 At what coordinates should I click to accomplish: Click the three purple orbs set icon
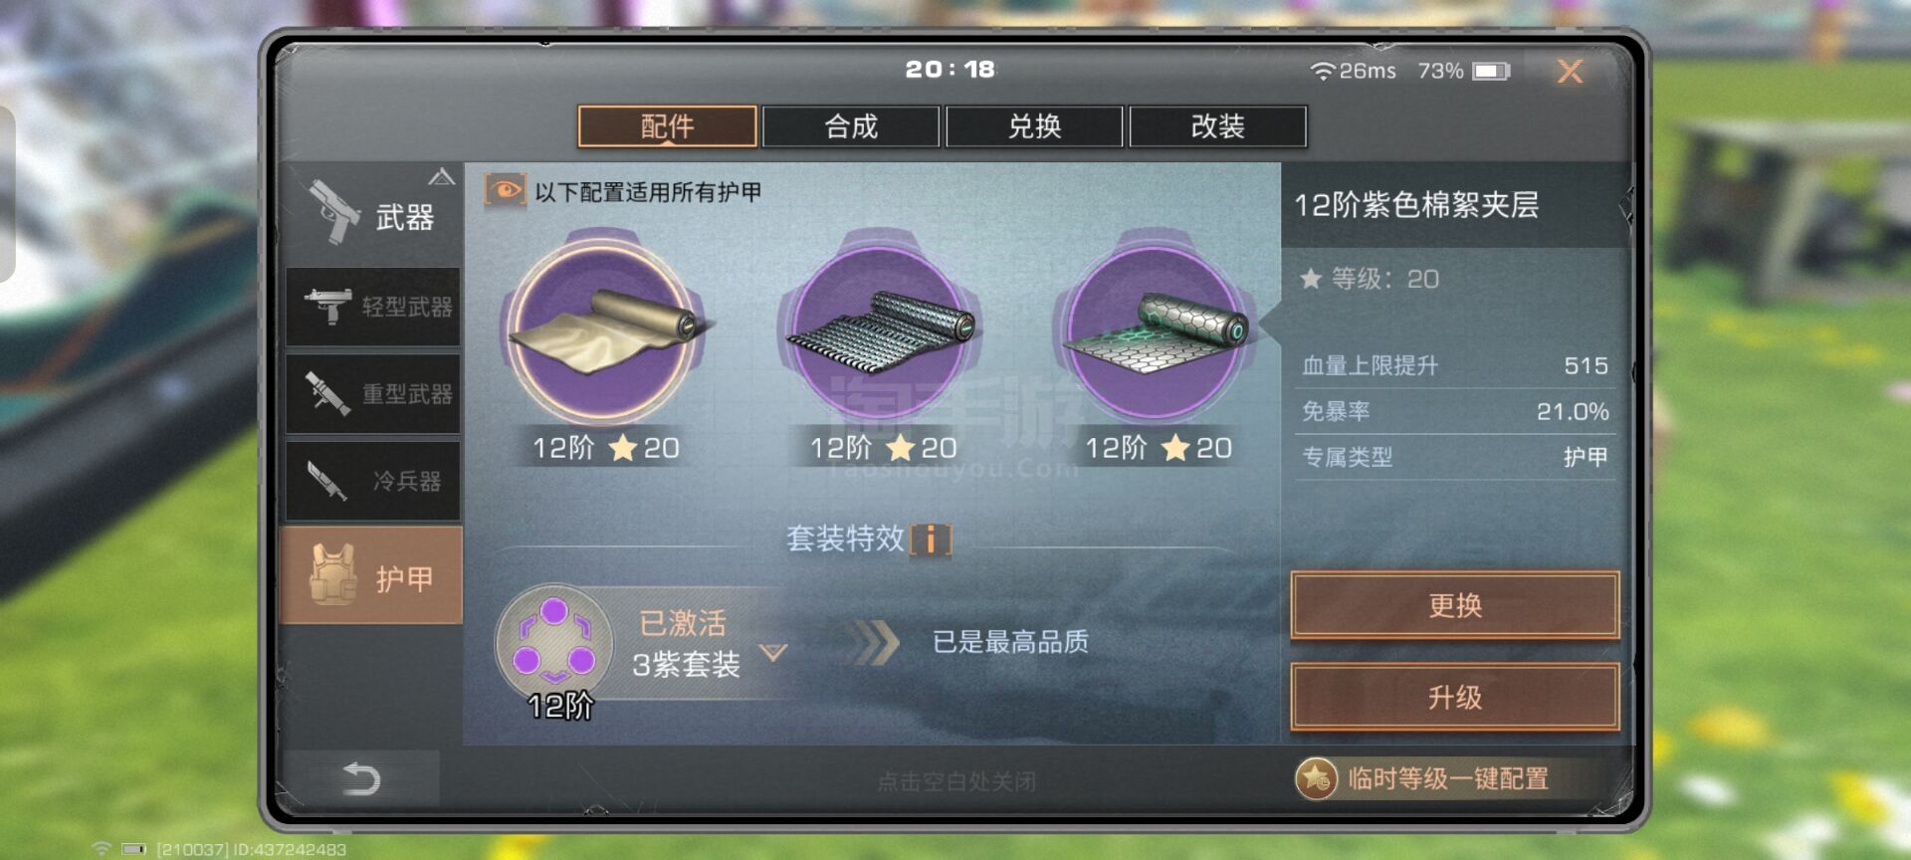pos(554,642)
